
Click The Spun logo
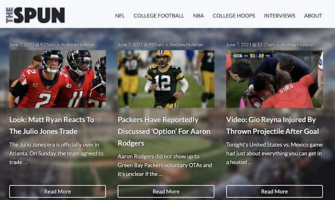click(35, 15)
